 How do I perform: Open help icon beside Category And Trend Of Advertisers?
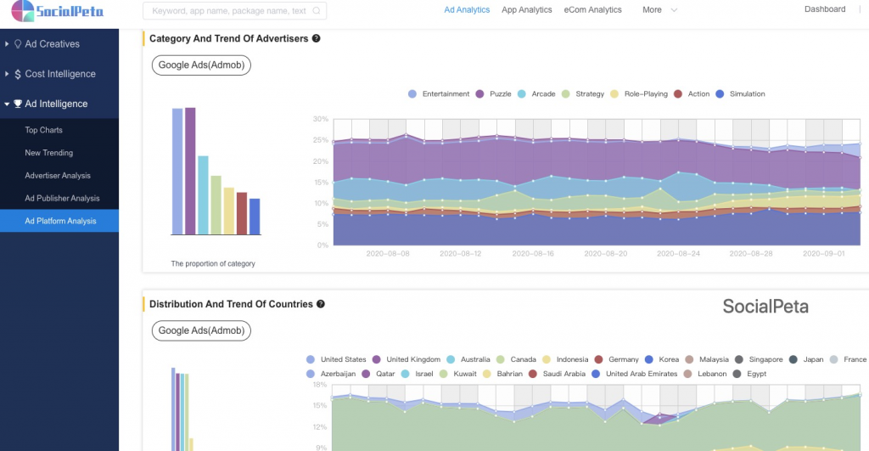click(316, 38)
